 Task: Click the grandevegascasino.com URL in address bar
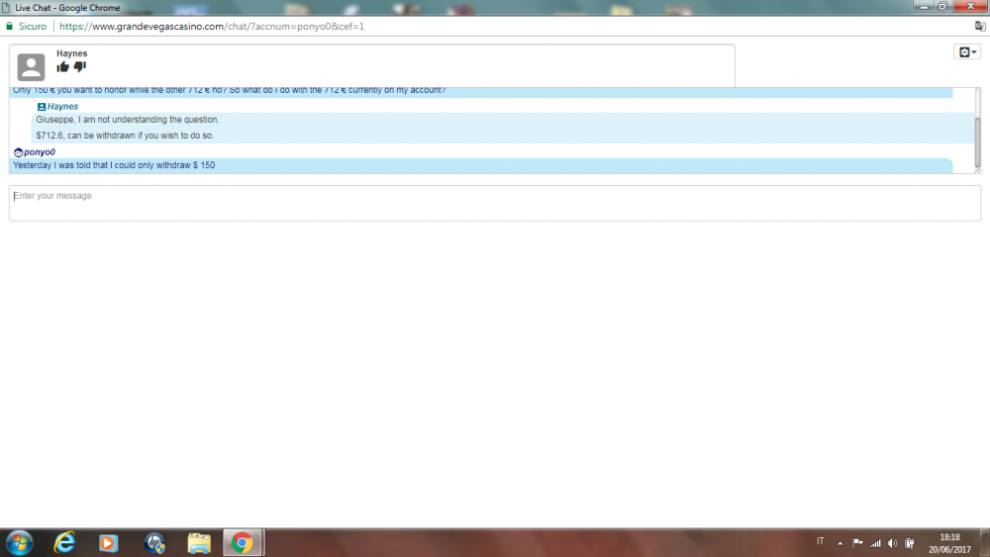212,27
